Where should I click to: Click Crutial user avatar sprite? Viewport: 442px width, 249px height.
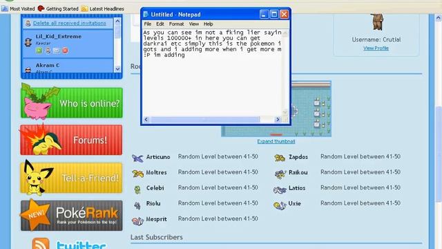(x=377, y=21)
